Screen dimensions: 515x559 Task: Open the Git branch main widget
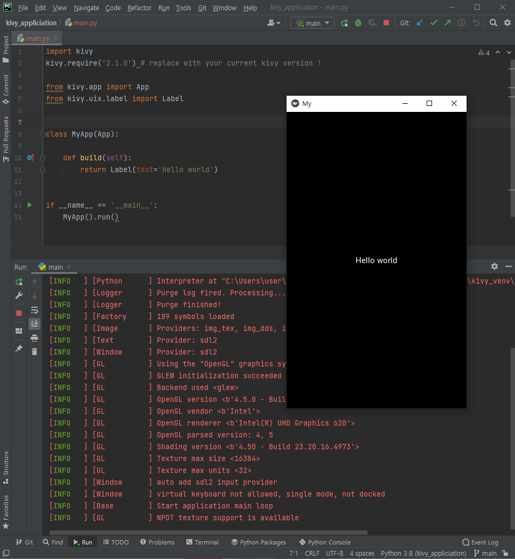tap(485, 553)
